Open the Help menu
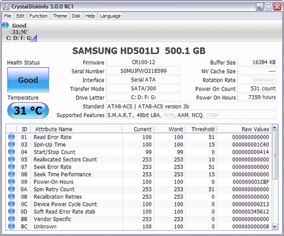Viewport: 284px width, 236px height. pos(90,16)
